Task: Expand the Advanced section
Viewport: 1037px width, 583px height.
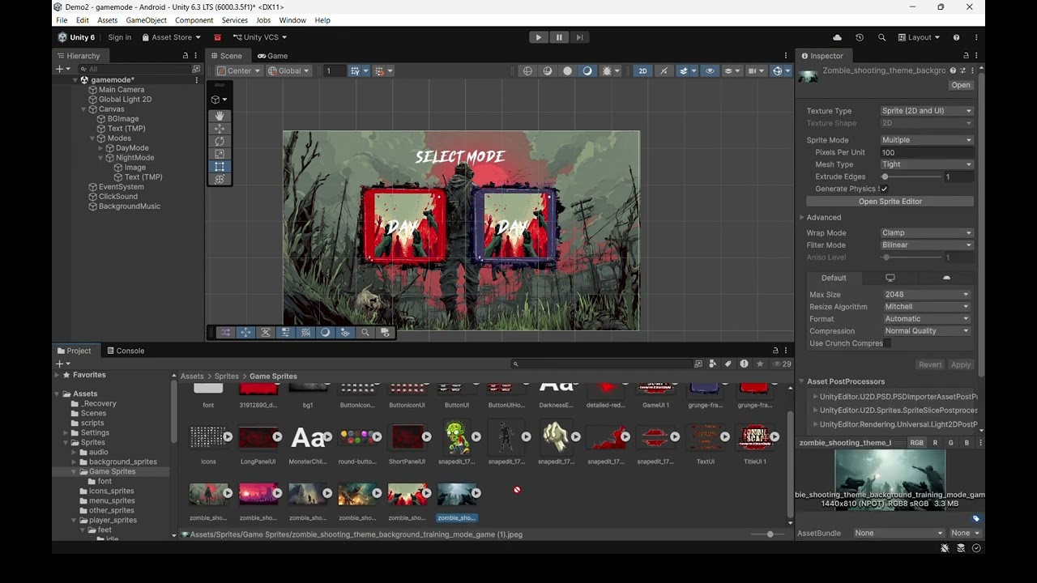Action: pyautogui.click(x=802, y=218)
